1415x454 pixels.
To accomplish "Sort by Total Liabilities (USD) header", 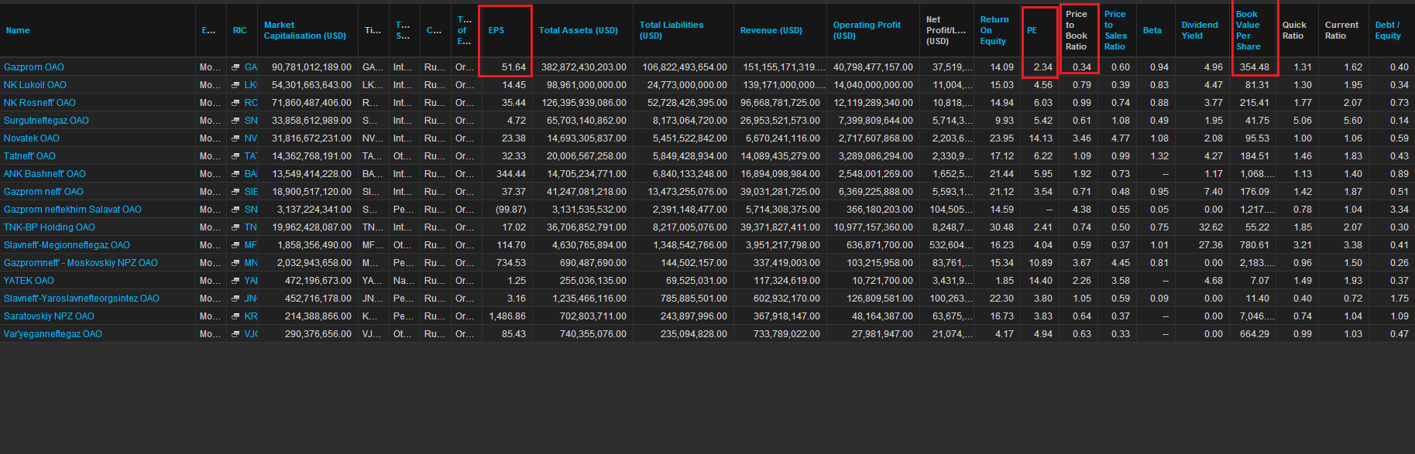I will coord(671,31).
